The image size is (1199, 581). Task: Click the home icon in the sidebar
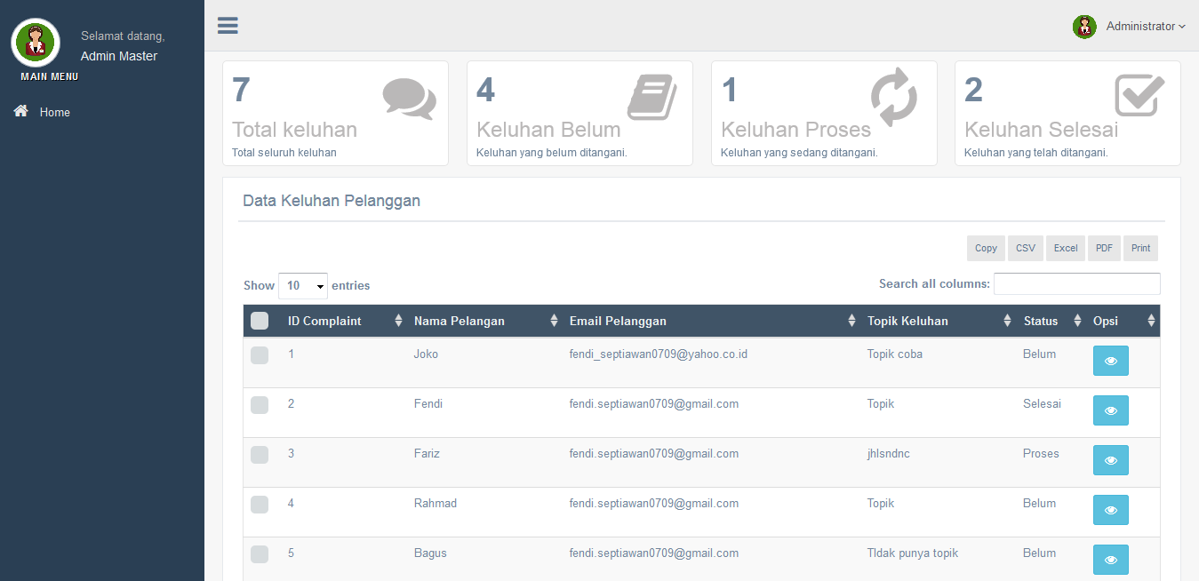pyautogui.click(x=20, y=111)
